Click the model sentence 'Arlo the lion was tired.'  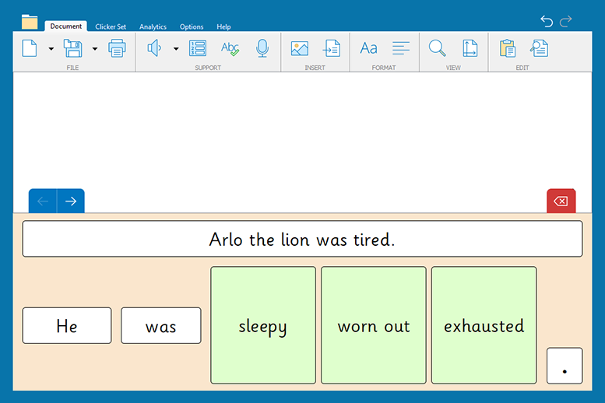[302, 239]
